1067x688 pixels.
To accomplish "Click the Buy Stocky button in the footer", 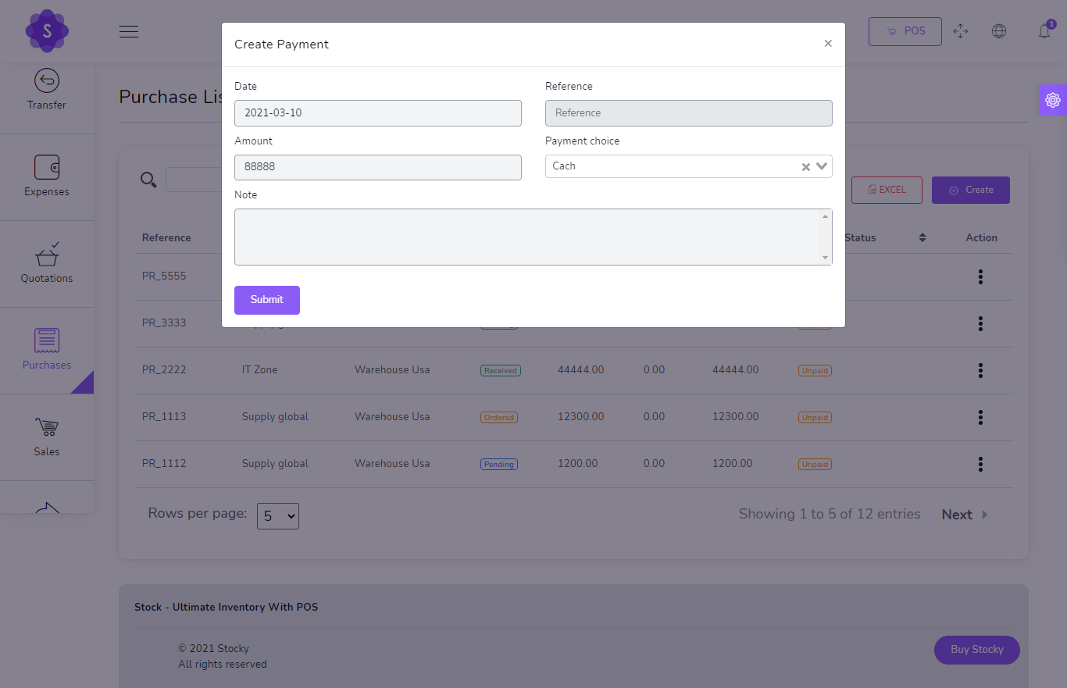I will point(976,650).
